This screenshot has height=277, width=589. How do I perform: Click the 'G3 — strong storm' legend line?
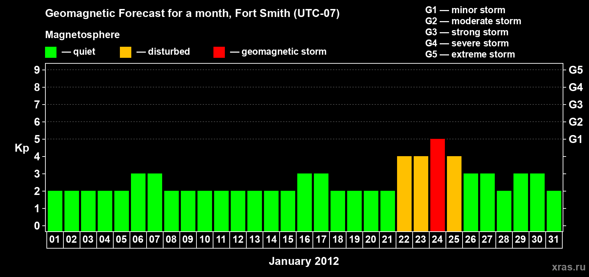click(x=467, y=32)
